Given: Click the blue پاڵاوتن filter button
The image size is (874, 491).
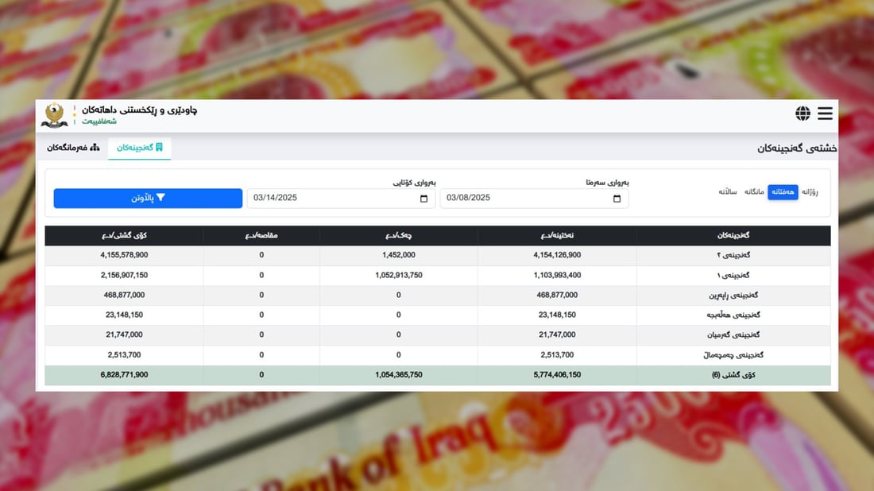Looking at the screenshot, I should pyautogui.click(x=148, y=199).
